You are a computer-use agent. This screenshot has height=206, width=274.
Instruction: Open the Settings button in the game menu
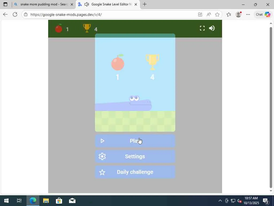135,156
